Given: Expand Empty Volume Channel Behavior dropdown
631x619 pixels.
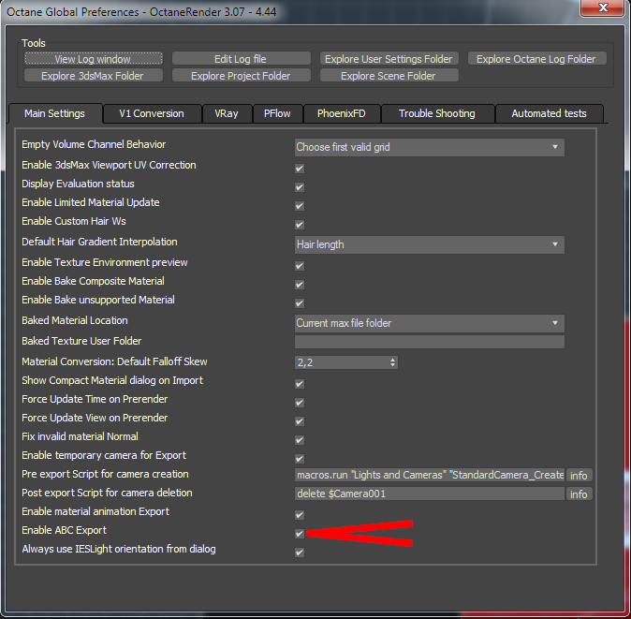Looking at the screenshot, I should (430, 147).
